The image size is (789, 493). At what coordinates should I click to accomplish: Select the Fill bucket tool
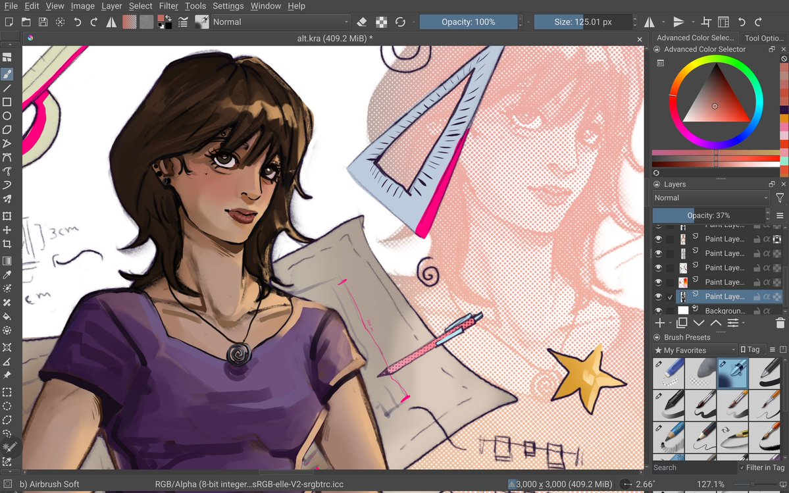(x=7, y=317)
